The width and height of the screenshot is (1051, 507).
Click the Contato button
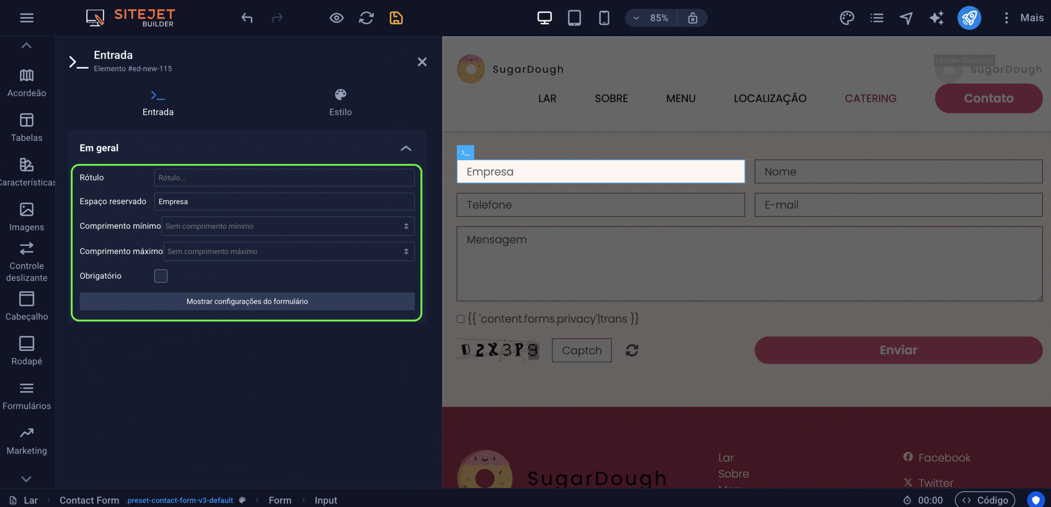[989, 98]
